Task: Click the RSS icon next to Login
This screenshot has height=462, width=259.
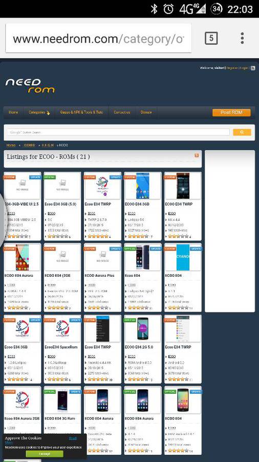Action: 253,68
